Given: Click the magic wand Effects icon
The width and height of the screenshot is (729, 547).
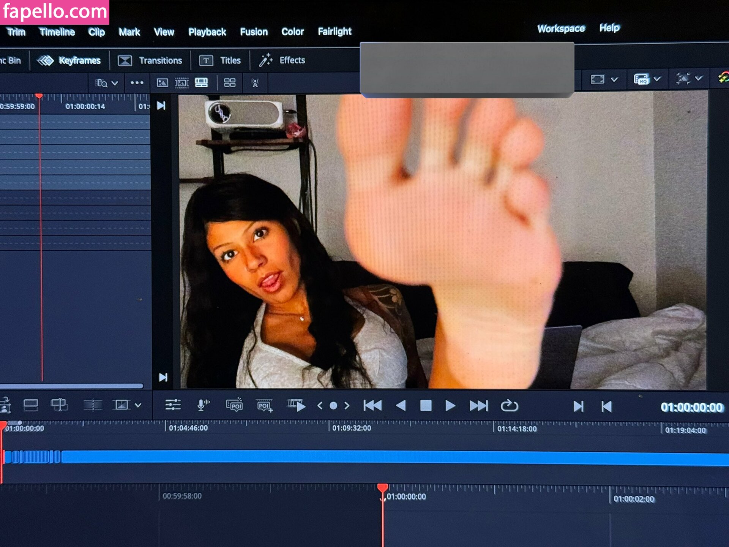Looking at the screenshot, I should click(265, 60).
